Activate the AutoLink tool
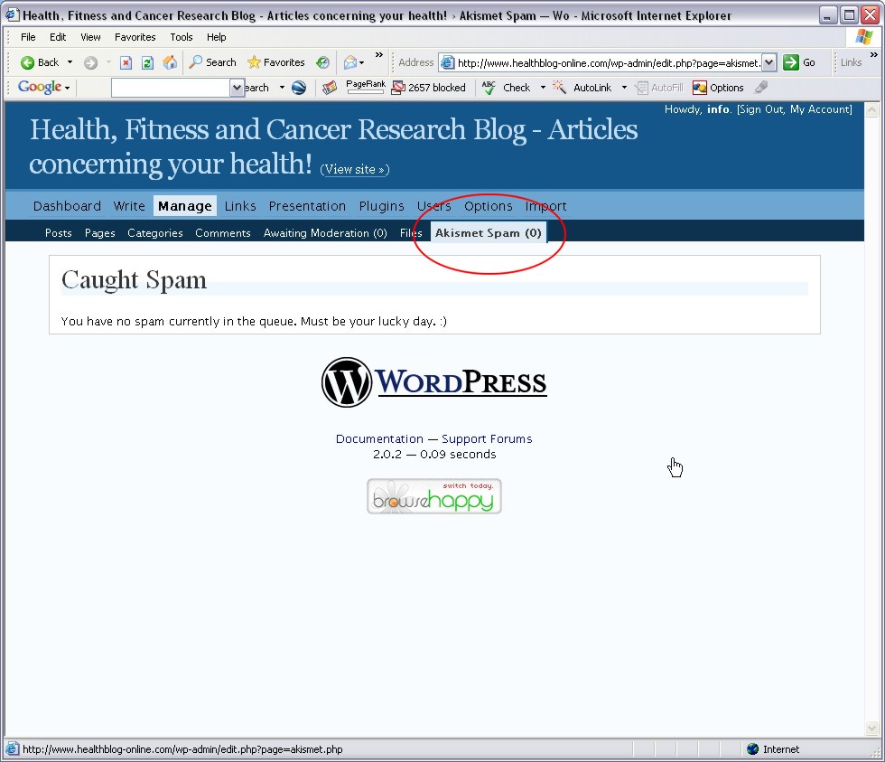The height and width of the screenshot is (762, 885). tap(582, 88)
